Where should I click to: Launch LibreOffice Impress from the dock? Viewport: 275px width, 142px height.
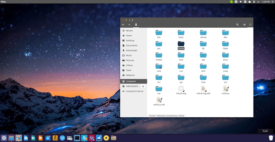click(x=40, y=138)
